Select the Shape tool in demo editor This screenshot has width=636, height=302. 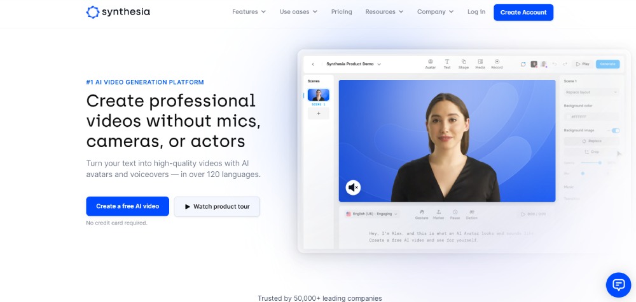click(464, 64)
